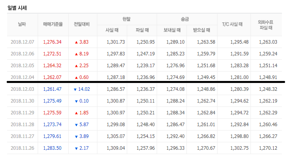Select the date 2018.11.28 cell
This screenshot has width=289, height=158.
tap(22, 125)
